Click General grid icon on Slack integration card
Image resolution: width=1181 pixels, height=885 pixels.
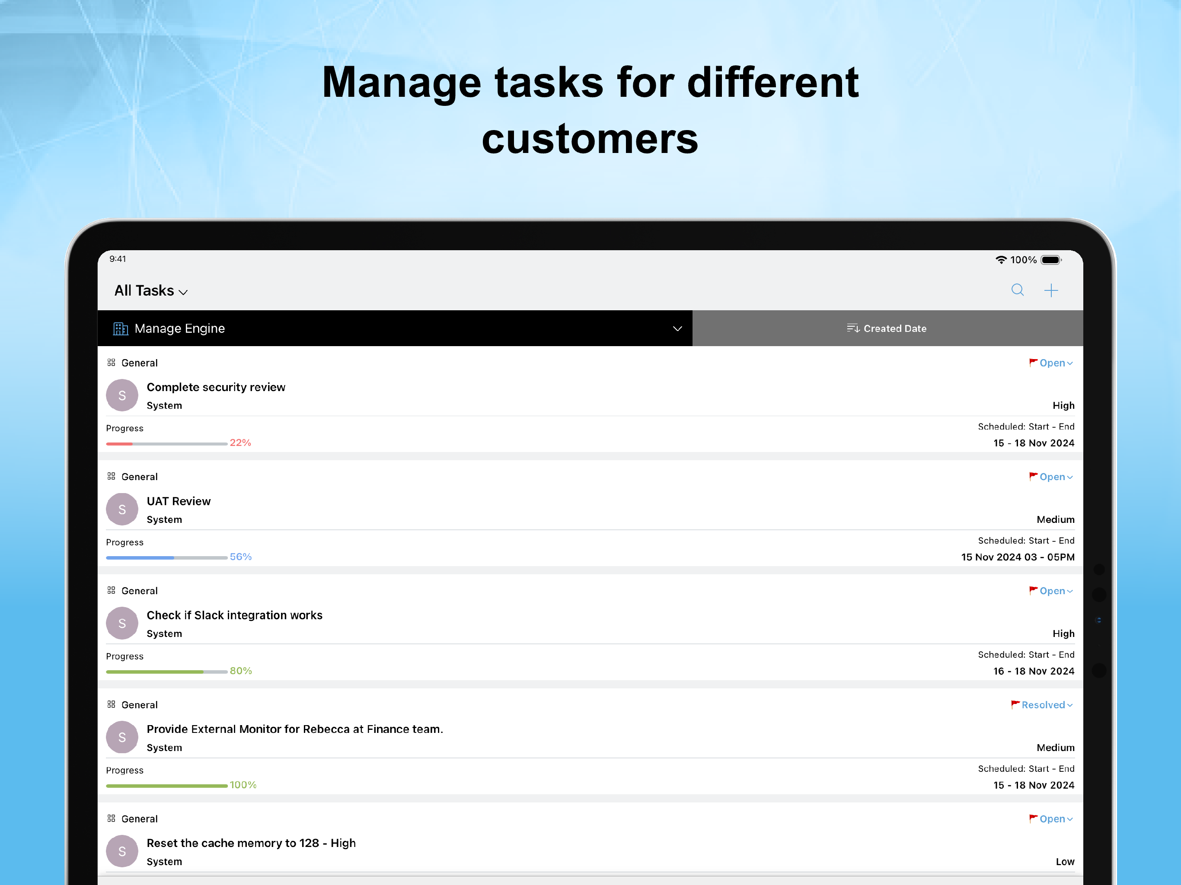[x=111, y=590]
